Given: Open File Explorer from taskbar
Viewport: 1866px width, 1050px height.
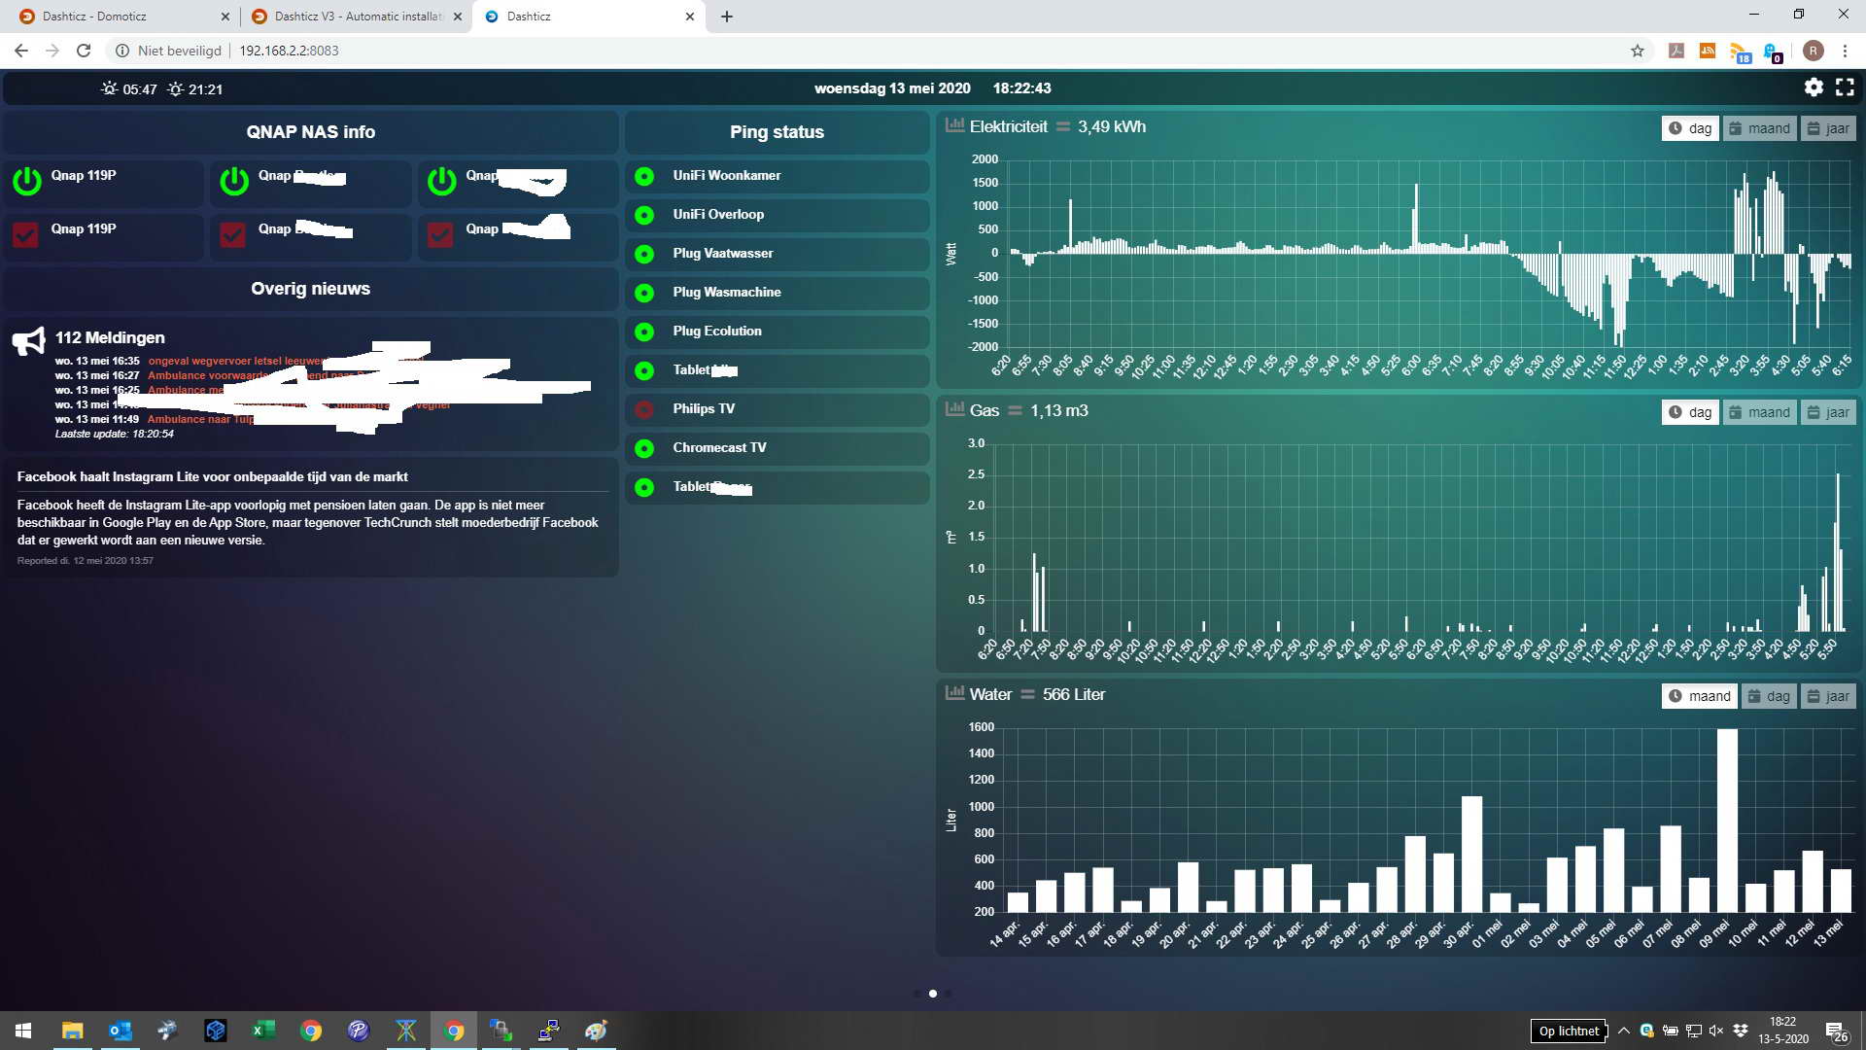Looking at the screenshot, I should 73,1031.
